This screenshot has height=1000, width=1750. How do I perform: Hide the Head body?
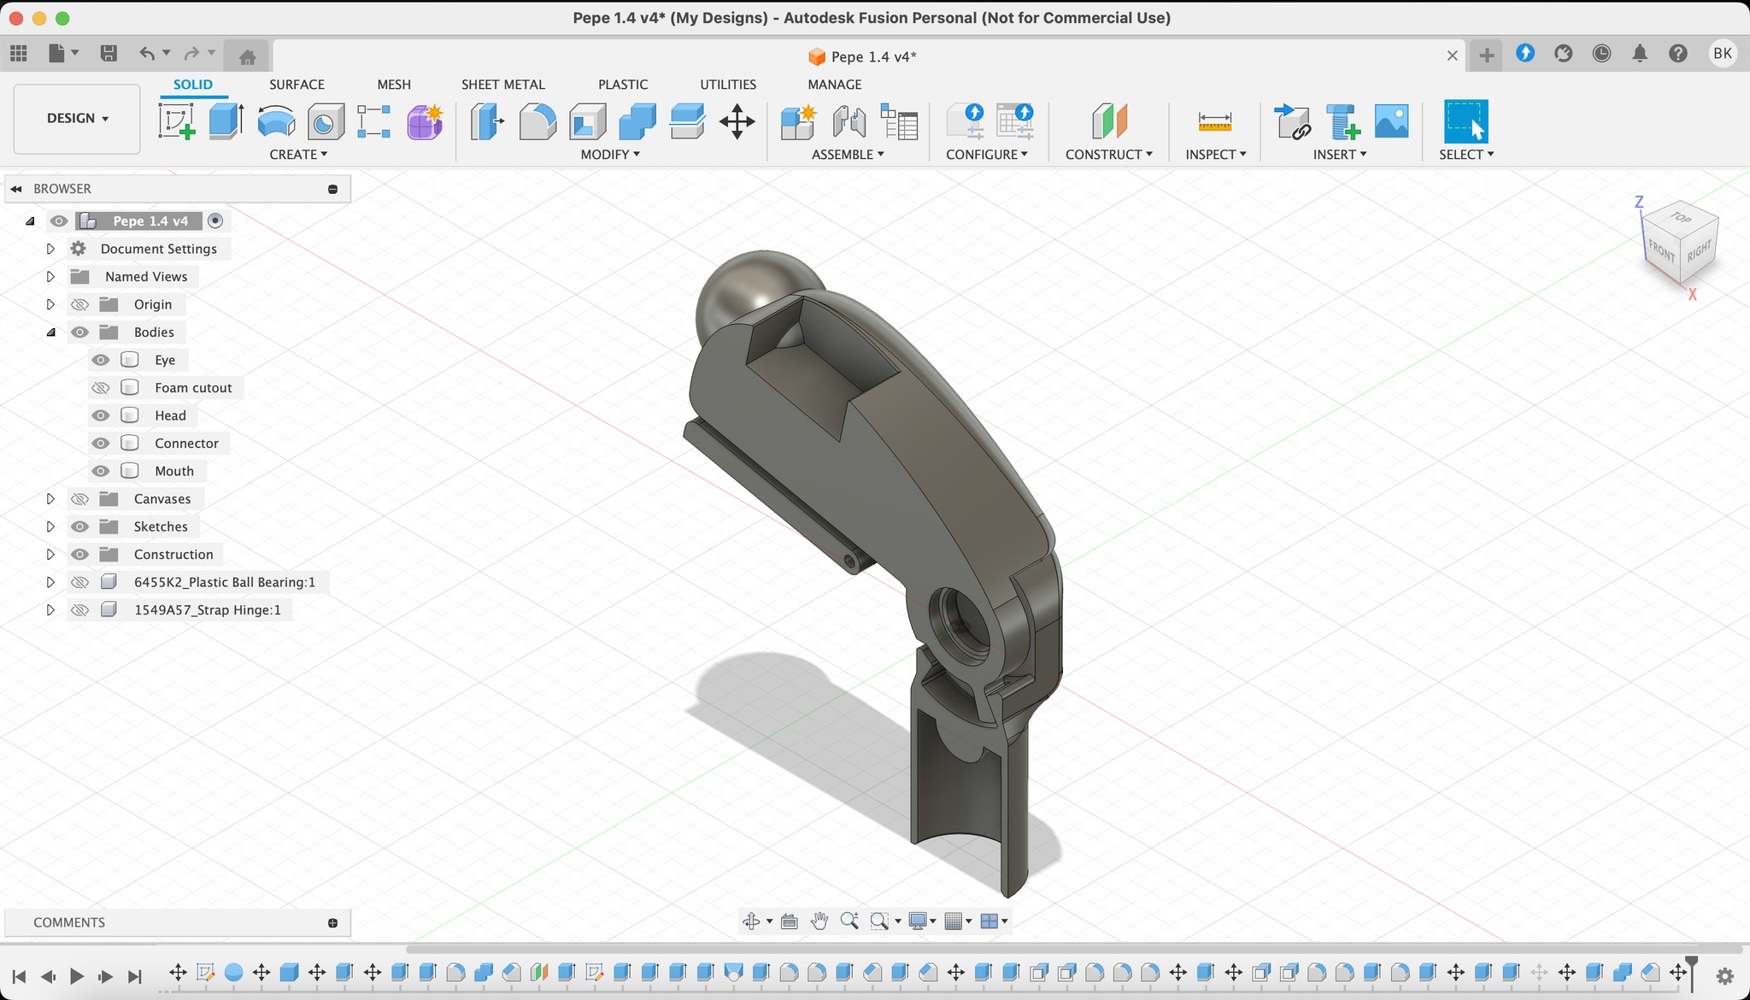(101, 415)
